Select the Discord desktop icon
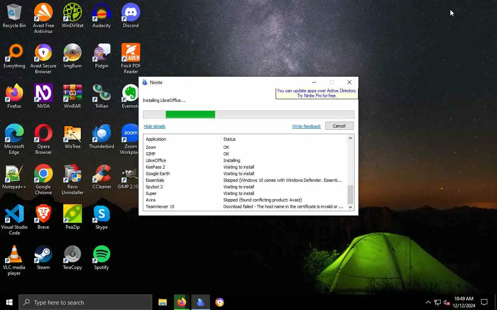 point(131,16)
